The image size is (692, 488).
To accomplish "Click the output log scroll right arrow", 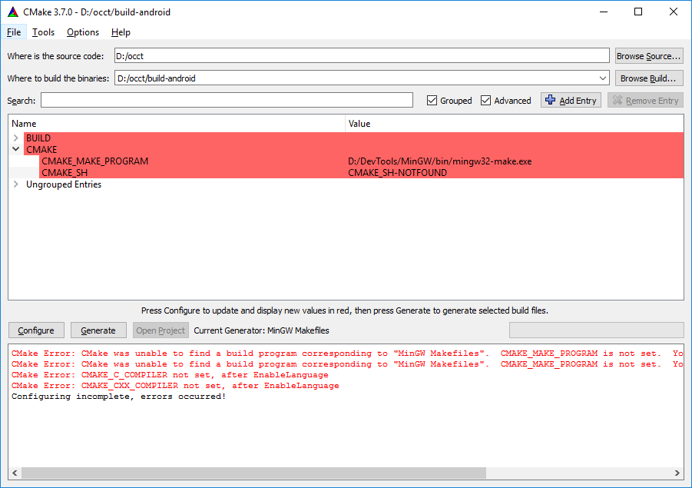I will (677, 473).
